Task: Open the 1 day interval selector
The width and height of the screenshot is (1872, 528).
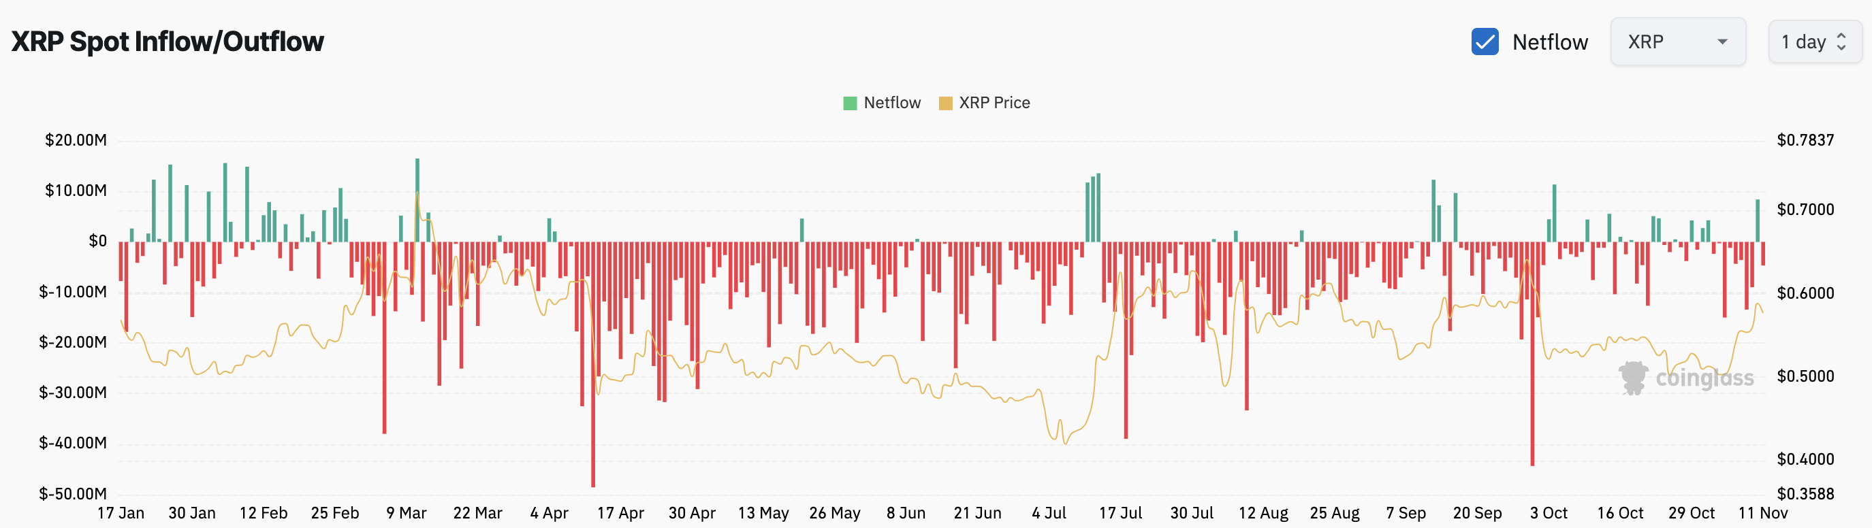Action: pyautogui.click(x=1813, y=42)
